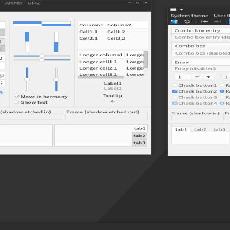Screen dimensions: 230x230
Task: Select the Longer cell1.1 row
Action: [x=111, y=62]
